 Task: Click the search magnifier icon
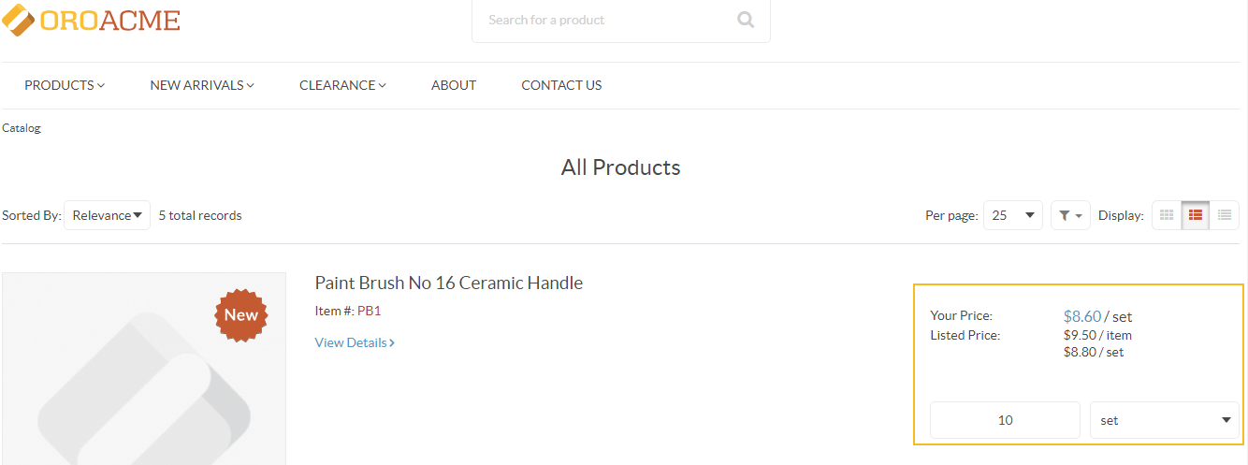[746, 20]
